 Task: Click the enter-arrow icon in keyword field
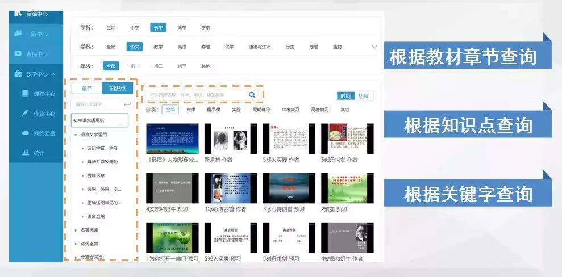127,104
